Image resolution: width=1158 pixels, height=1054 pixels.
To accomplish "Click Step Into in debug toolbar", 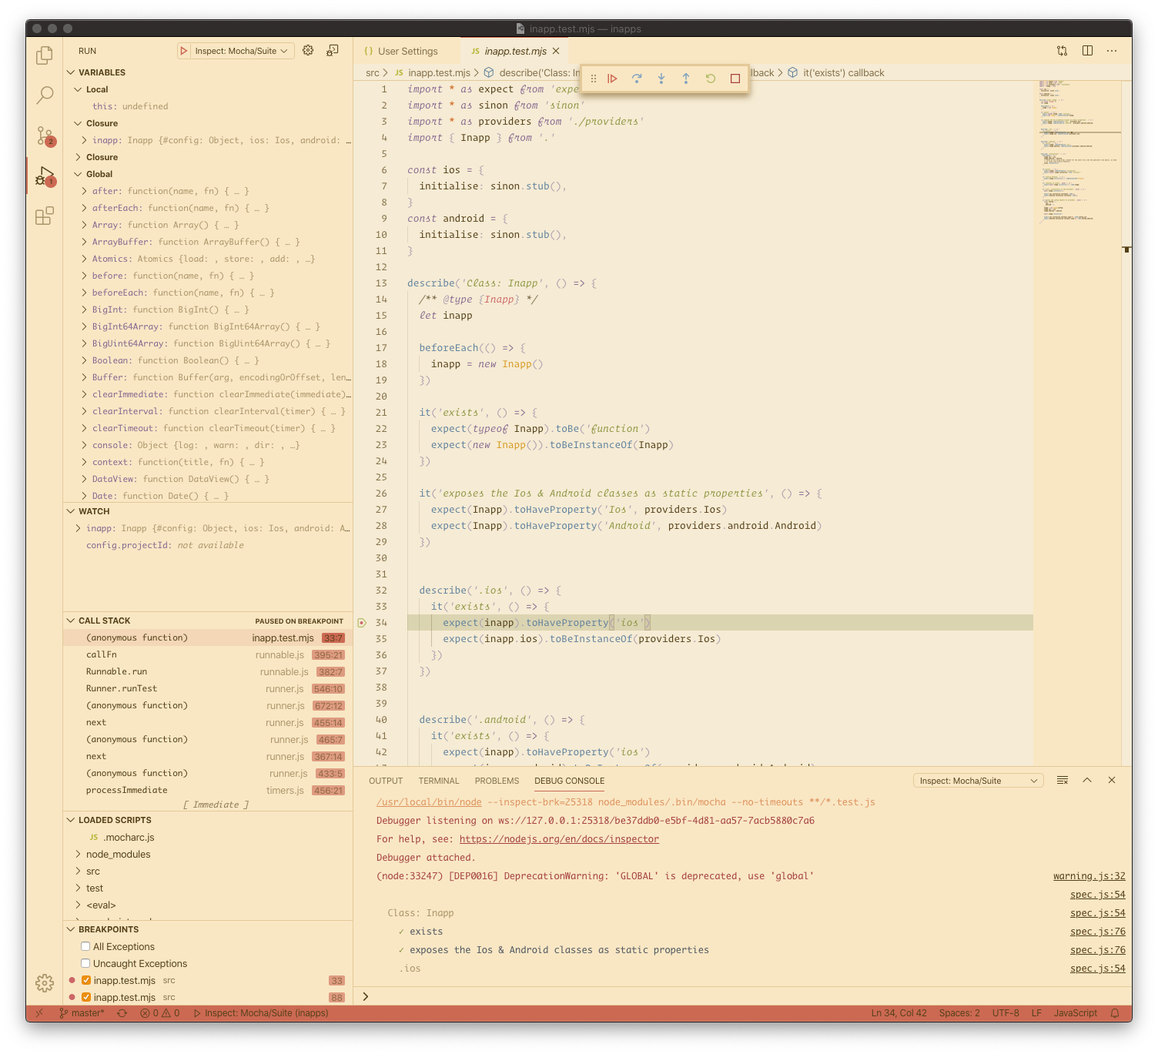I will [x=661, y=79].
